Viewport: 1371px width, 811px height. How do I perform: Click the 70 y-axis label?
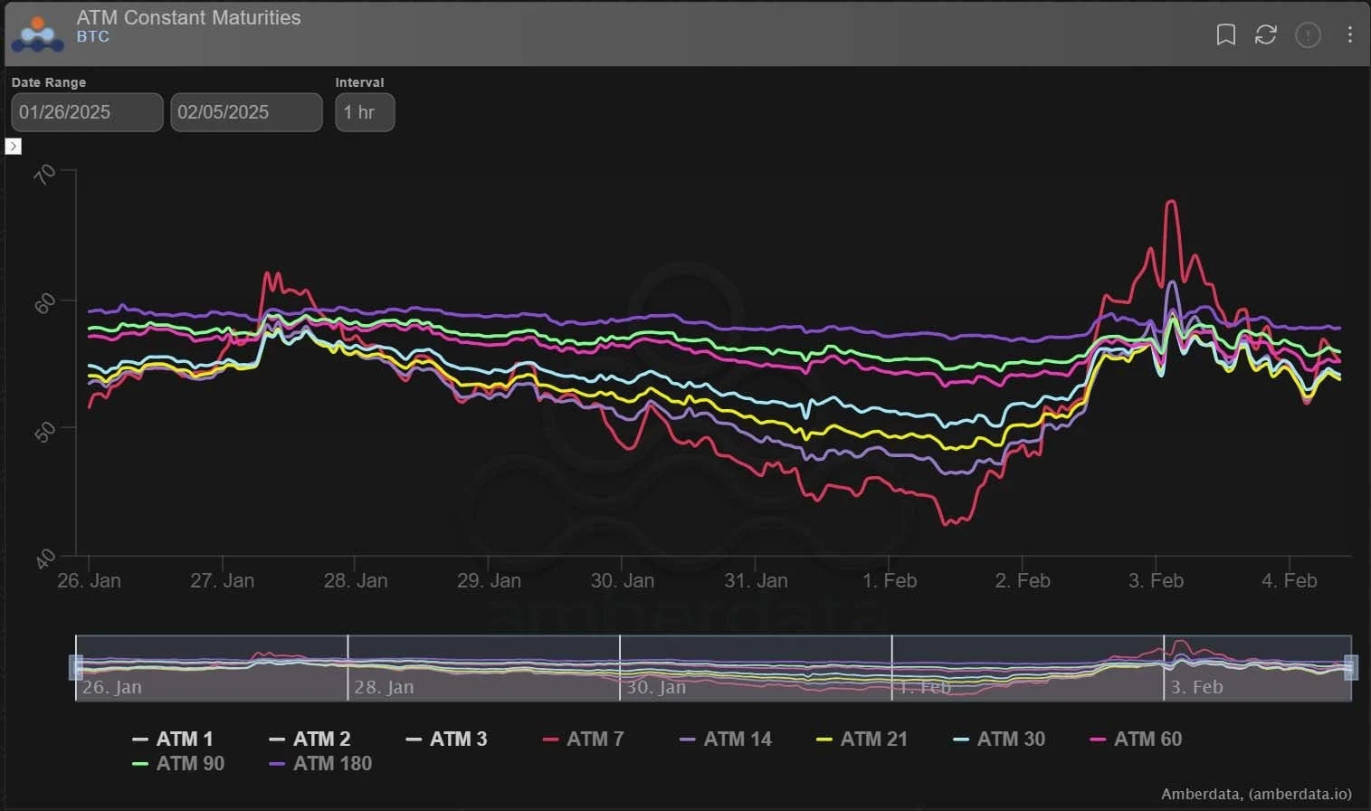(44, 174)
